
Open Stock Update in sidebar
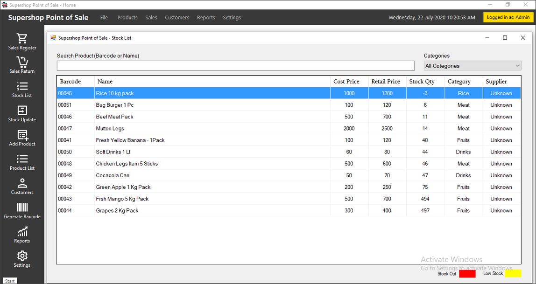tap(22, 114)
